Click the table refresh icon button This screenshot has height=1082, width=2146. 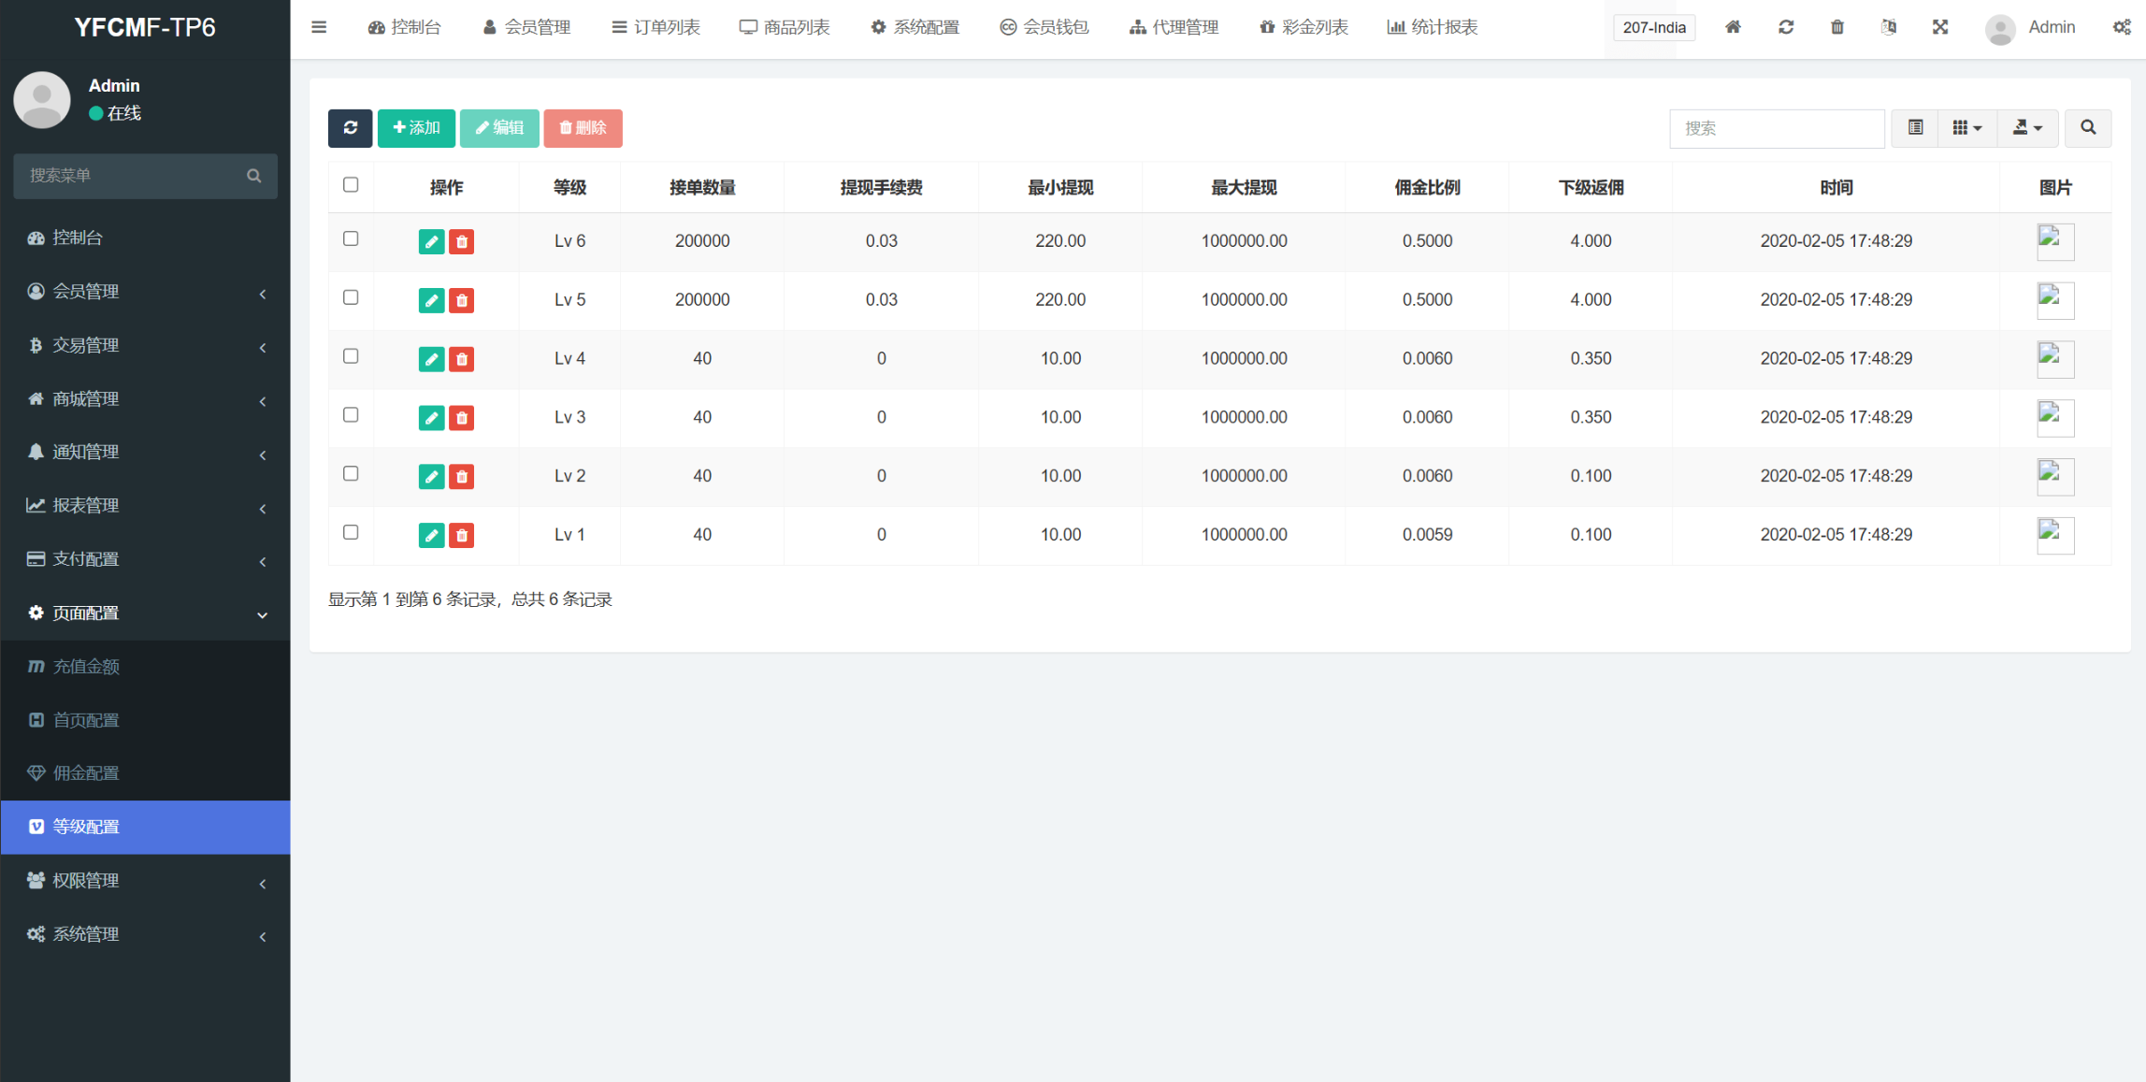coord(351,128)
